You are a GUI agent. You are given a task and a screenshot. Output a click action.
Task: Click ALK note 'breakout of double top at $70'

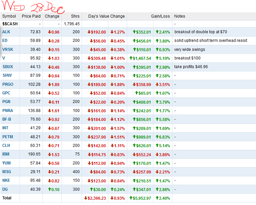pos(201,32)
